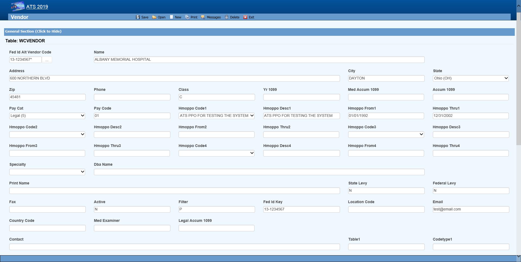
Task: Click the Print printer icon
Action: (x=187, y=17)
